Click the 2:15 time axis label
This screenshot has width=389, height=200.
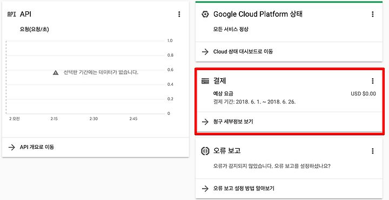[x=54, y=119]
